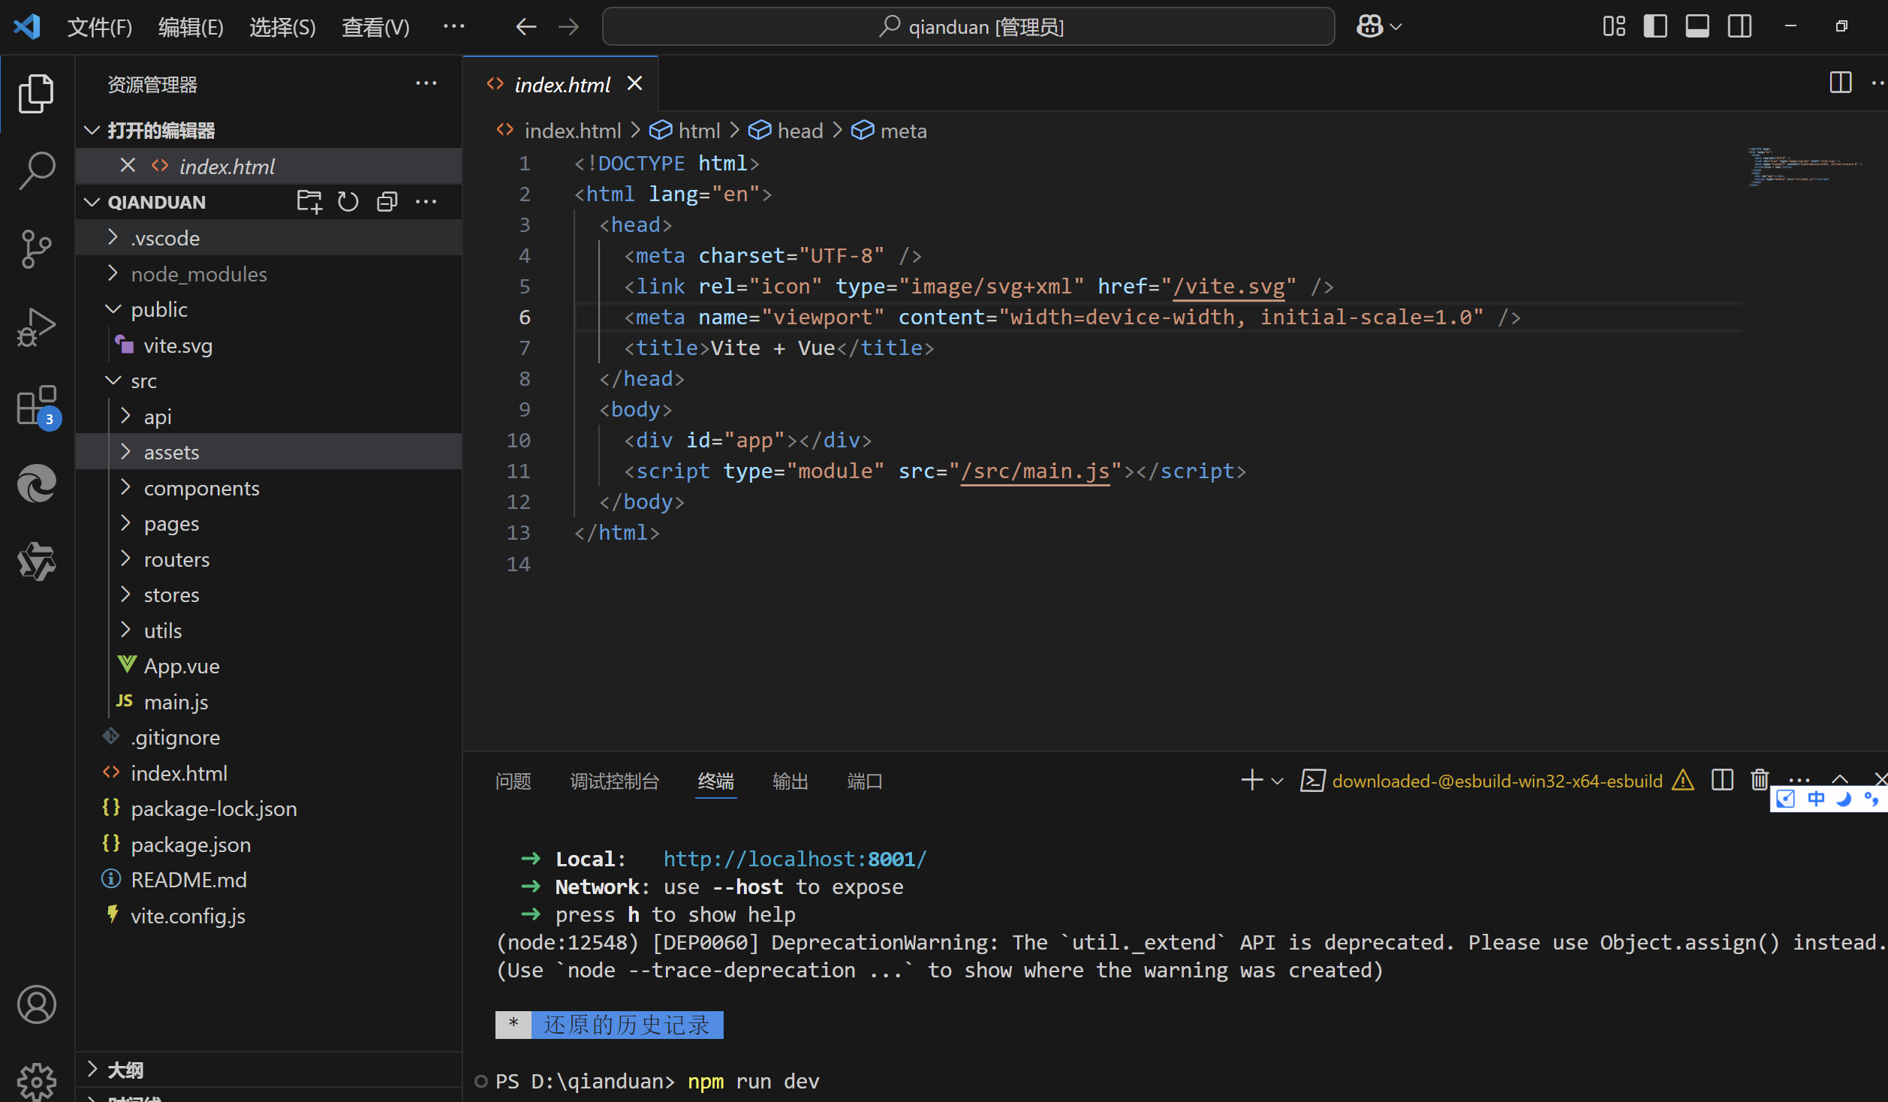The width and height of the screenshot is (1888, 1102).
Task: Open the http://localhost:8001/ link in terminal
Action: (794, 859)
